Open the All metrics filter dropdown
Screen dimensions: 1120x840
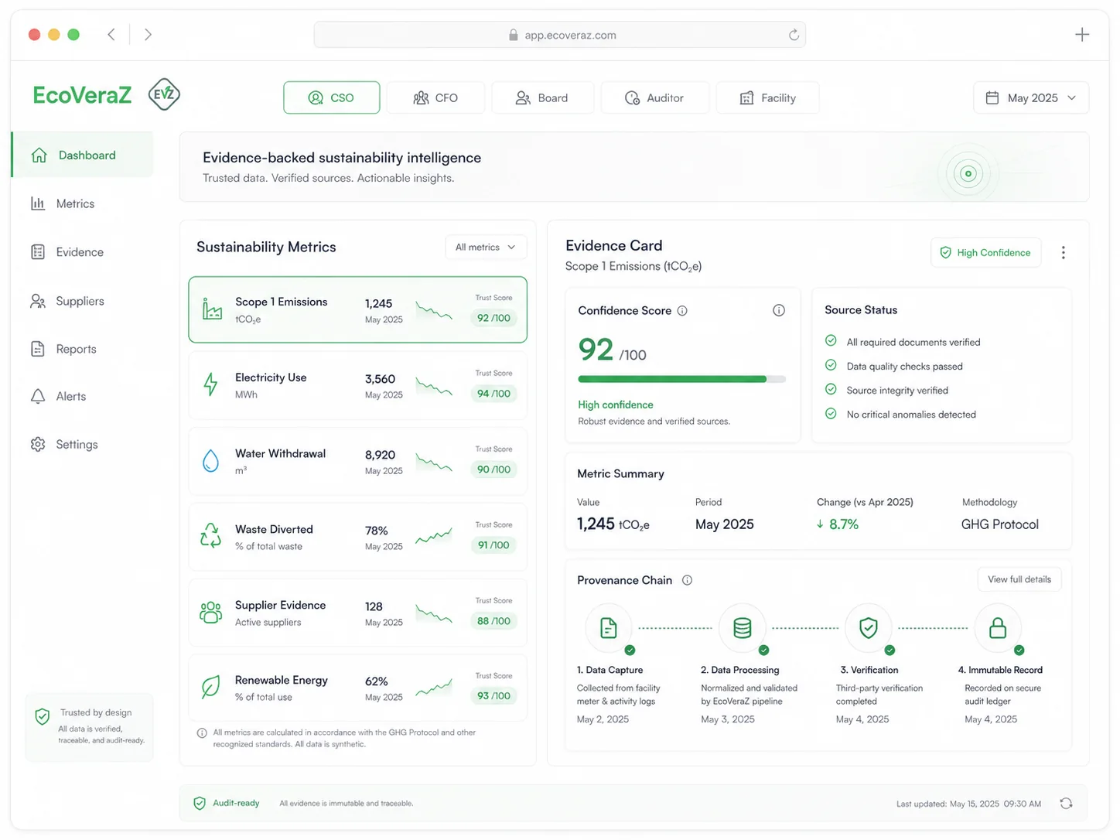(x=486, y=248)
